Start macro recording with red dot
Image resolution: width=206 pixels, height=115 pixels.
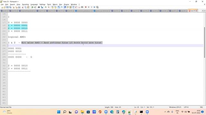pyautogui.click(x=86, y=7)
